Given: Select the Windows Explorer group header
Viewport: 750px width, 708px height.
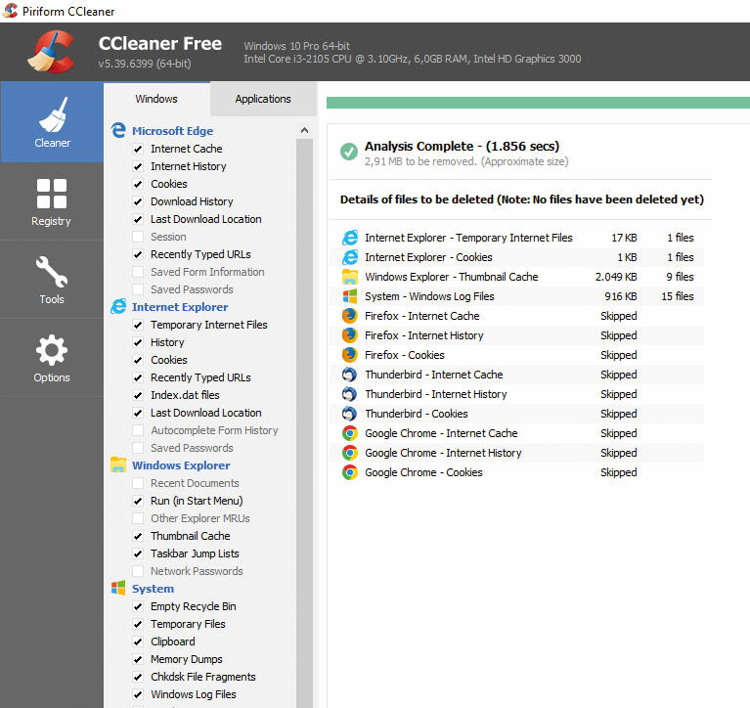Looking at the screenshot, I should (181, 465).
